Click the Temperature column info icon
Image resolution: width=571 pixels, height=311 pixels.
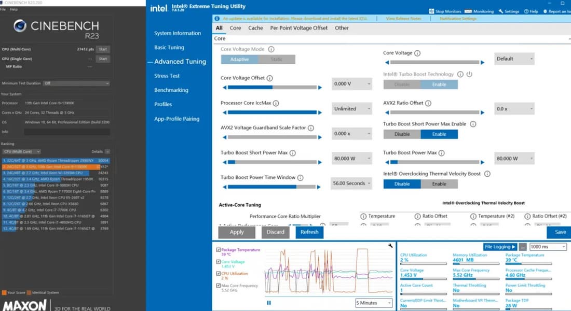(x=363, y=217)
